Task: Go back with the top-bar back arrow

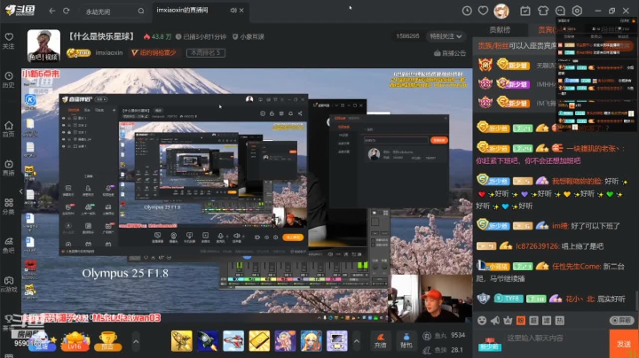Action: coord(51,11)
